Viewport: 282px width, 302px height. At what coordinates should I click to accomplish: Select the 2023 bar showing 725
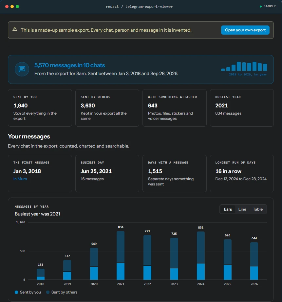tap(174, 259)
